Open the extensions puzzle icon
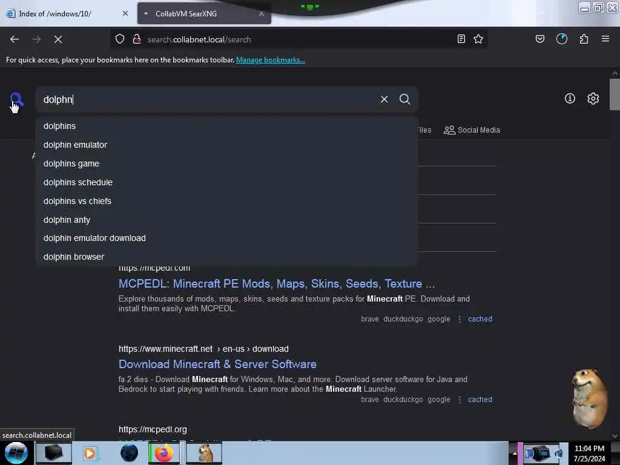620x465 pixels. point(584,39)
